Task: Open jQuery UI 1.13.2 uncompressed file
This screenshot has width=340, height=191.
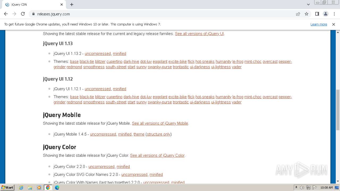Action: coord(98,54)
